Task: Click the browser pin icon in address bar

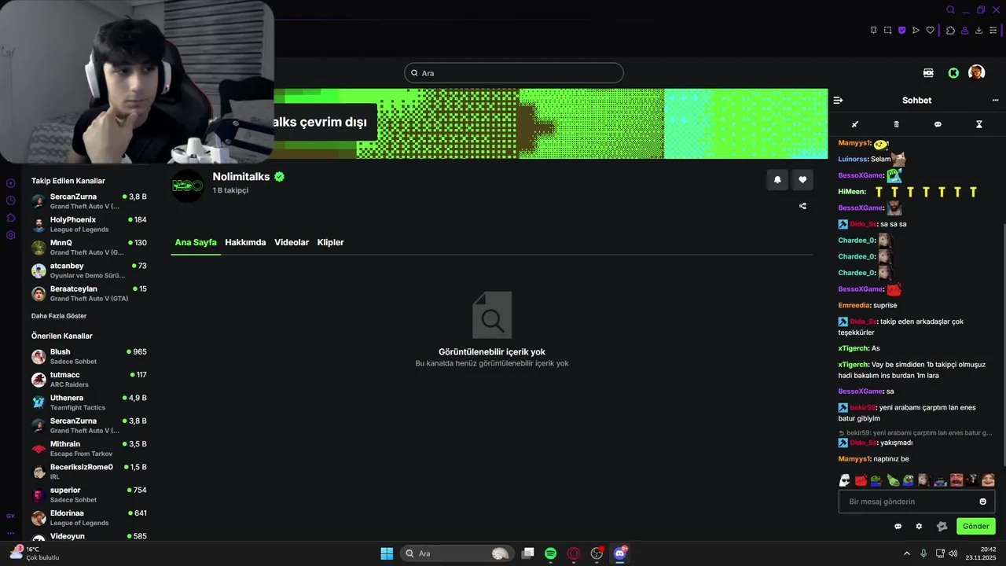Action: click(873, 31)
